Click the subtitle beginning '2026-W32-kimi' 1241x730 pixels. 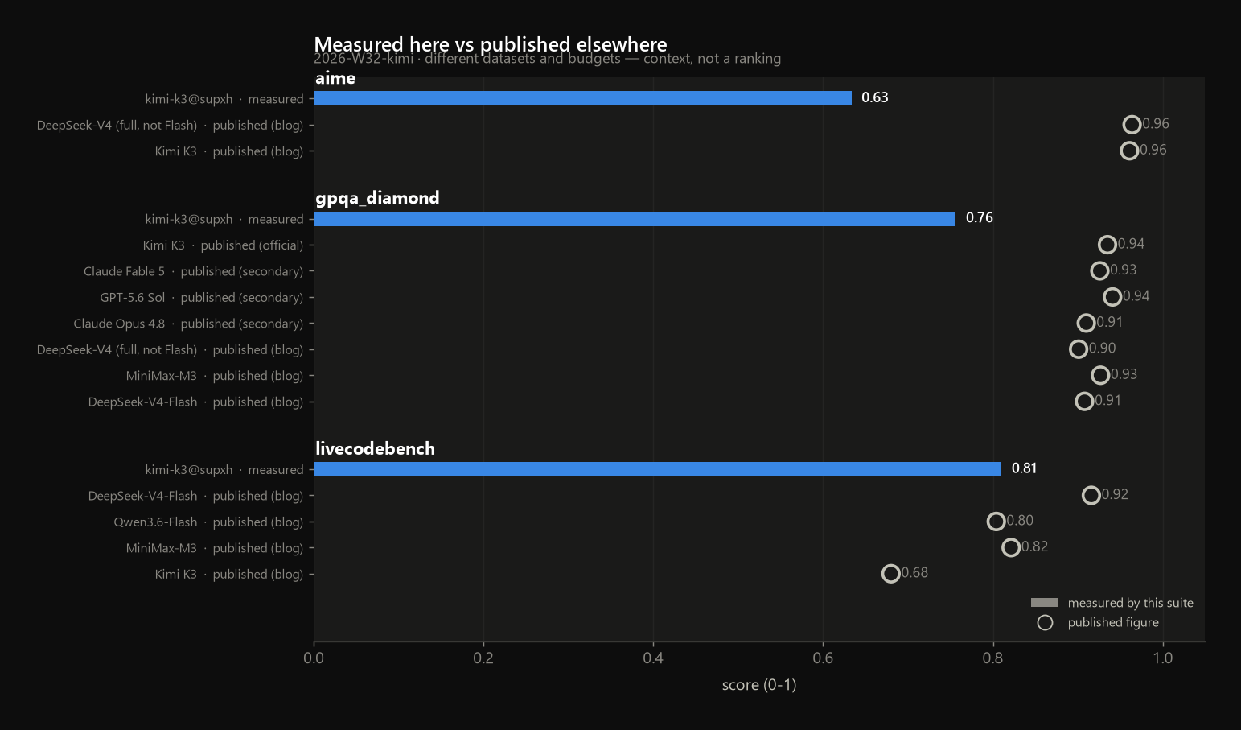tap(547, 59)
